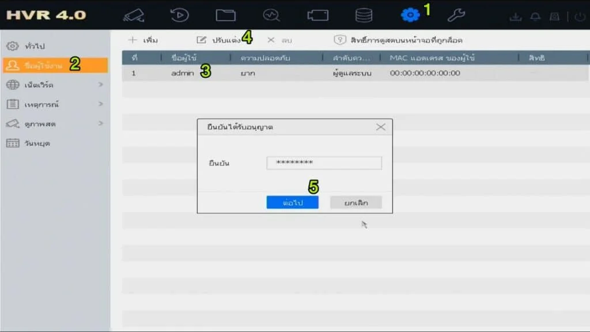Open วันหยุด in the sidebar
Viewport: 590px width, 332px height.
click(x=37, y=143)
